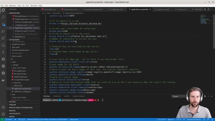This screenshot has height=121, width=215.
Task: Open the File menu
Action: tap(2, 6)
